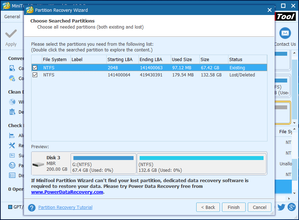299x220 pixels.
Task: Sort by the Starting LBA column header
Action: [122, 60]
